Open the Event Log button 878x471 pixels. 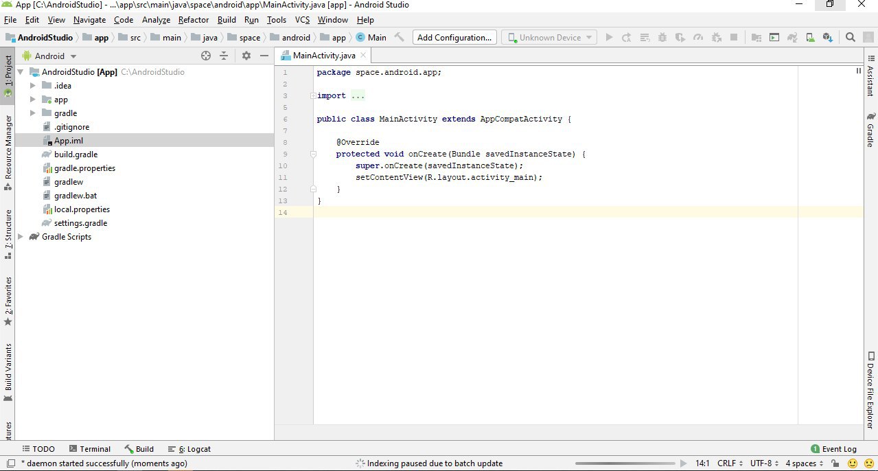coord(834,449)
